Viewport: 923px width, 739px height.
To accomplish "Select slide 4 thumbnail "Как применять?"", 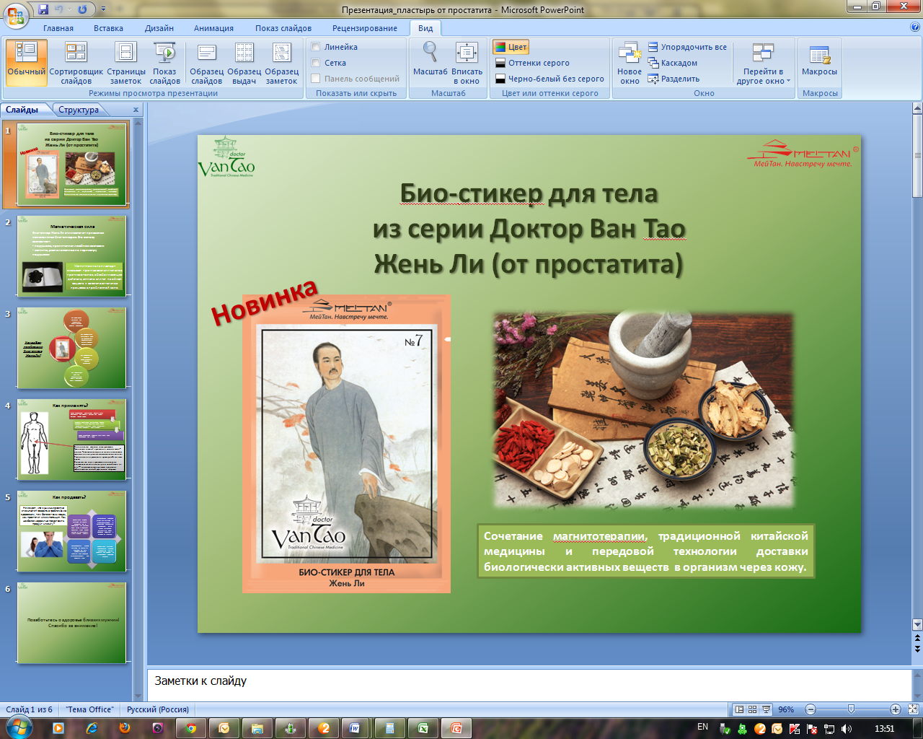I will (71, 439).
